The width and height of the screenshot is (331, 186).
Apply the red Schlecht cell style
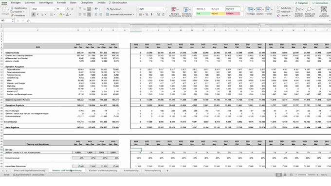coord(233,14)
